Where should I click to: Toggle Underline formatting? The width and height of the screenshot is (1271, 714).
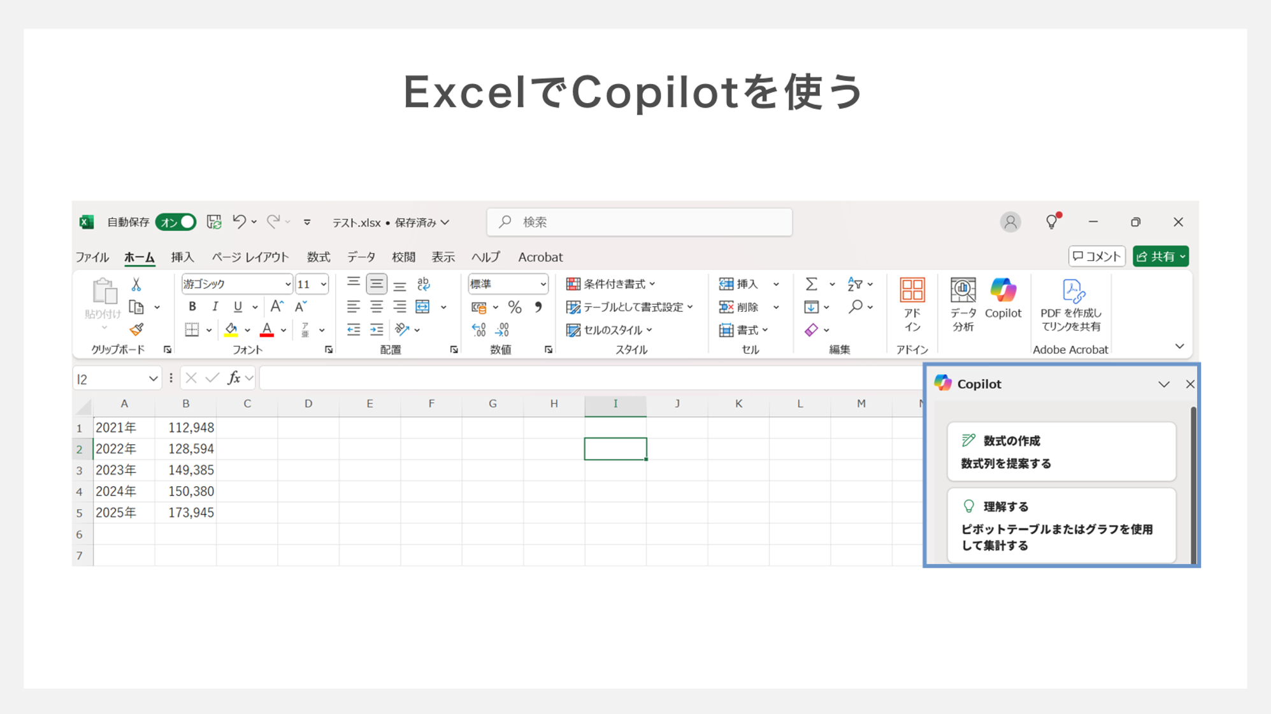click(x=238, y=307)
